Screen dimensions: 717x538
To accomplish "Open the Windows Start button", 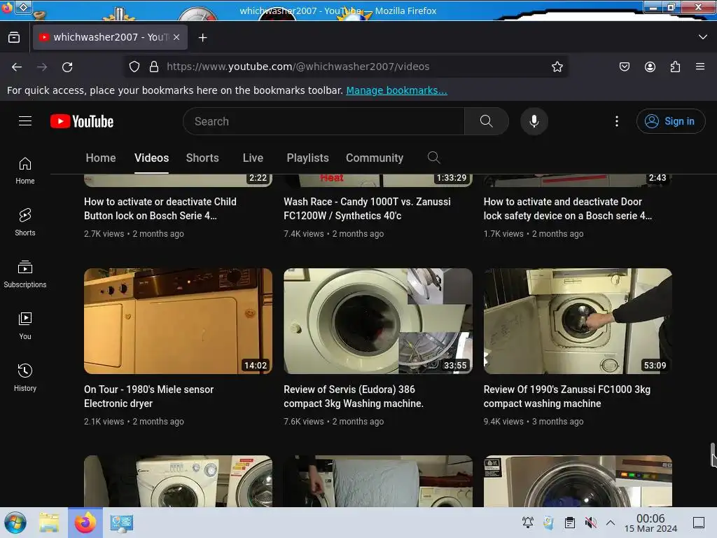I will pos(15,523).
